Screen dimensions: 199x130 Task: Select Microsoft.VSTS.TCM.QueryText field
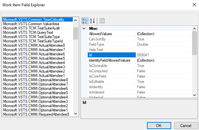[x=38, y=32]
